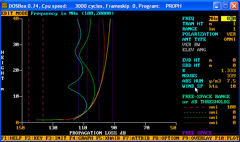Click the 150 label on loss axis
Screen dimensions: 240x142
(20, 128)
